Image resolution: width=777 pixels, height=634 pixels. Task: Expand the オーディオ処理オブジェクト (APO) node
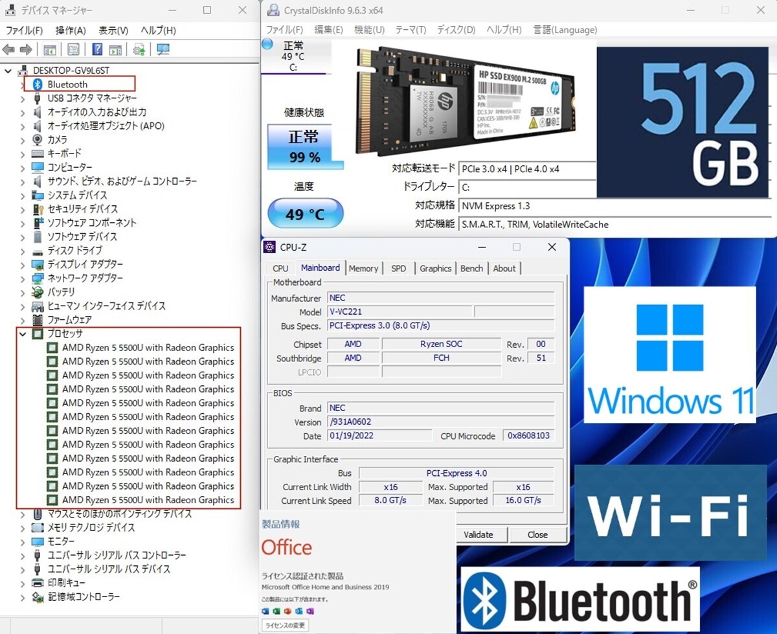tap(23, 126)
